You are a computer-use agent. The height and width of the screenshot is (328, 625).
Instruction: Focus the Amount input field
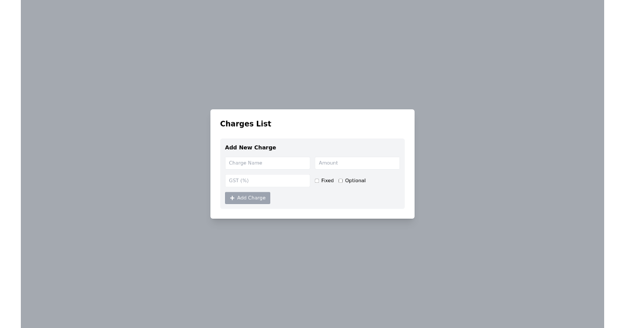[357, 163]
